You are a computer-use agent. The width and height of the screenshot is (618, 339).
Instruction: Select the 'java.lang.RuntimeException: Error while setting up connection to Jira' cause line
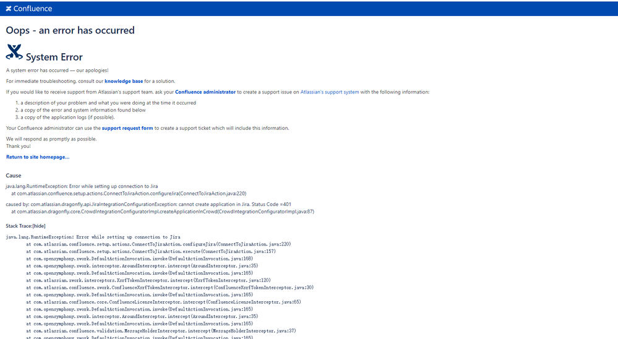point(82,186)
